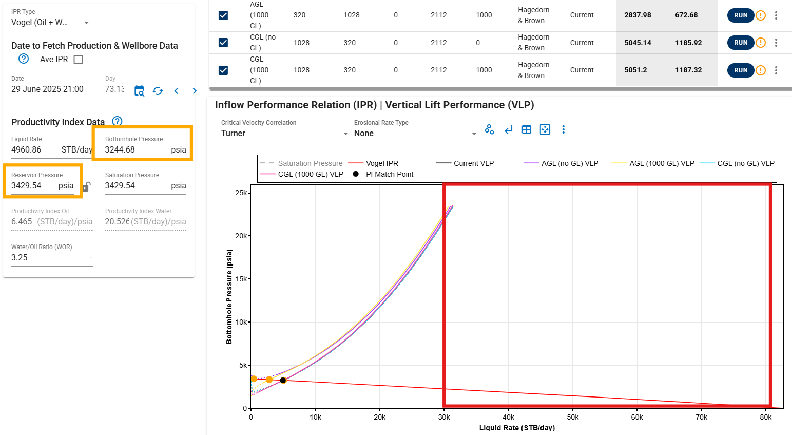Screen dimensions: 792x435
Task: Enable the Ave IPR checkbox
Action: coord(79,60)
